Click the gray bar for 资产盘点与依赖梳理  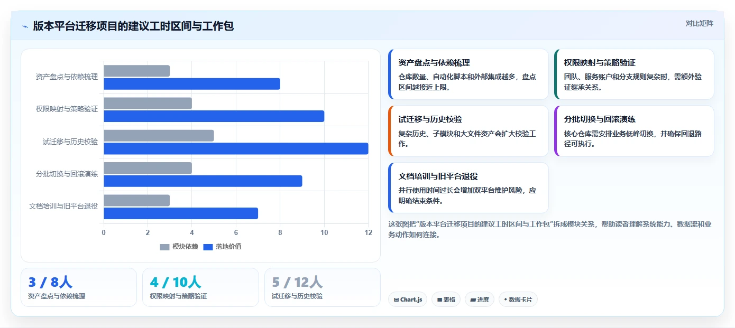(x=136, y=71)
